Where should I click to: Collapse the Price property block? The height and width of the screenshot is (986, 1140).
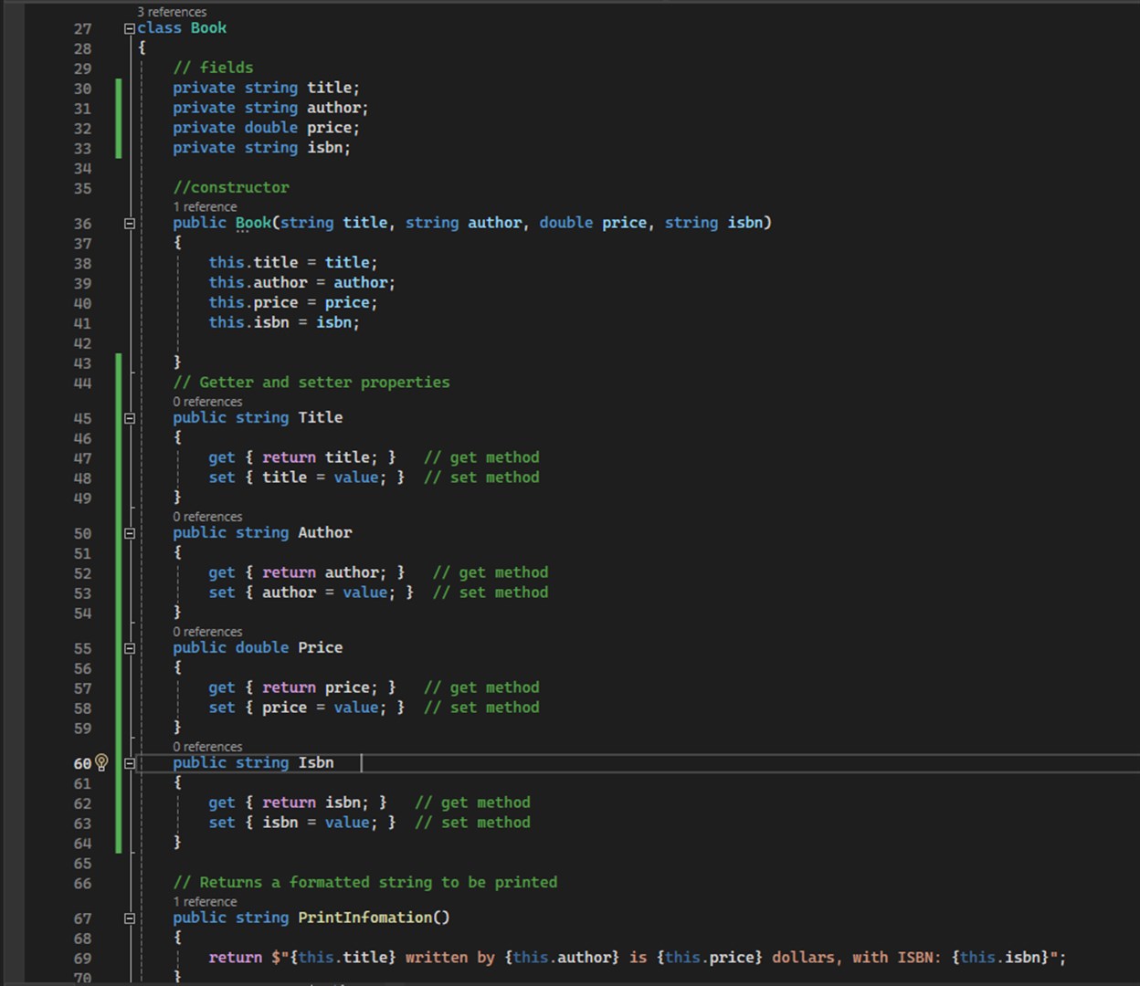point(130,648)
